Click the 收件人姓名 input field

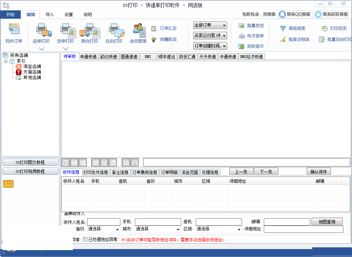coord(104,222)
